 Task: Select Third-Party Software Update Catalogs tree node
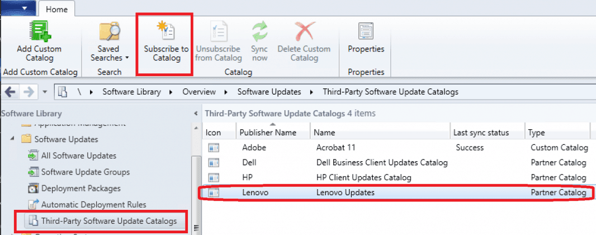[109, 221]
